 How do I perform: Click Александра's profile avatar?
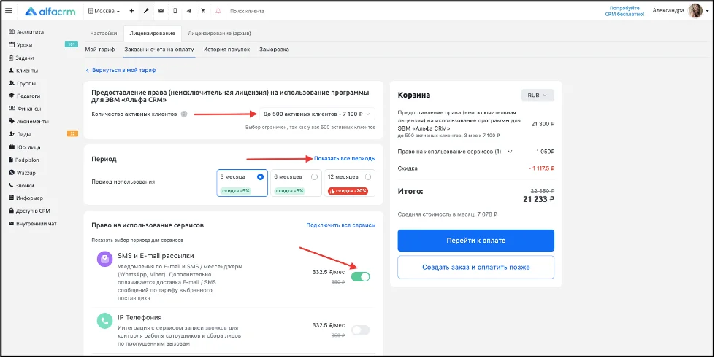tap(695, 11)
